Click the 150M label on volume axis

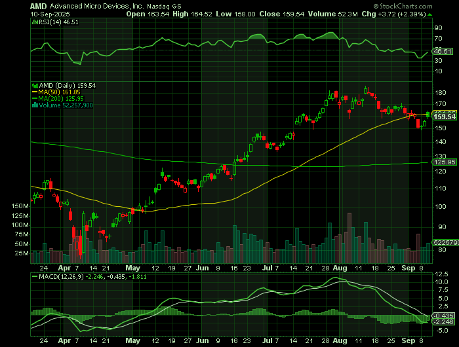(x=20, y=206)
